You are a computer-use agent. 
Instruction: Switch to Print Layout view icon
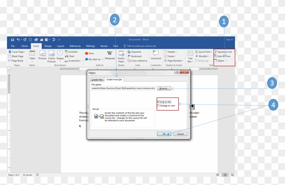coord(225,175)
